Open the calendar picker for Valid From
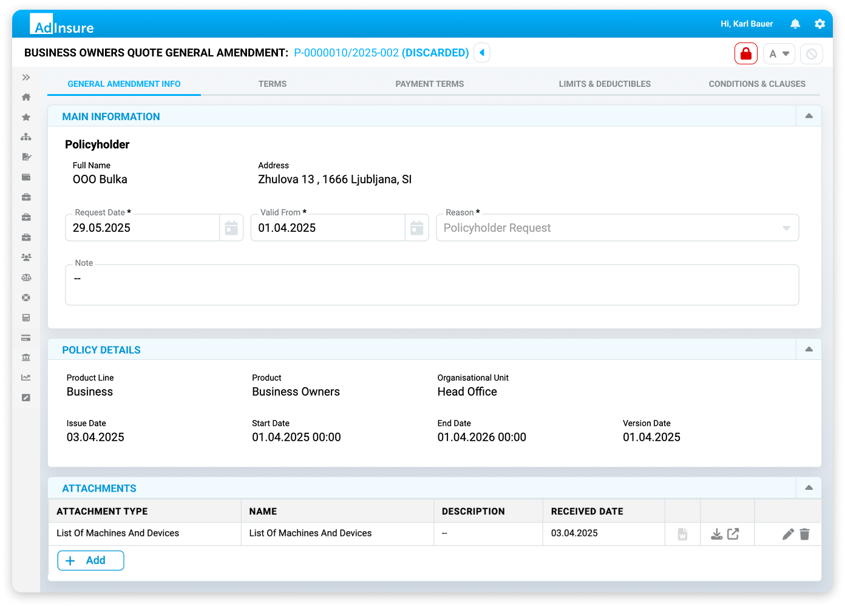 tap(416, 228)
